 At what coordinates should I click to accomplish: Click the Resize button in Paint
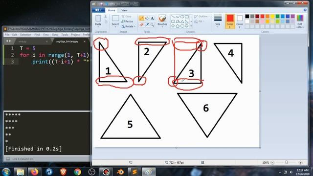pos(127,22)
